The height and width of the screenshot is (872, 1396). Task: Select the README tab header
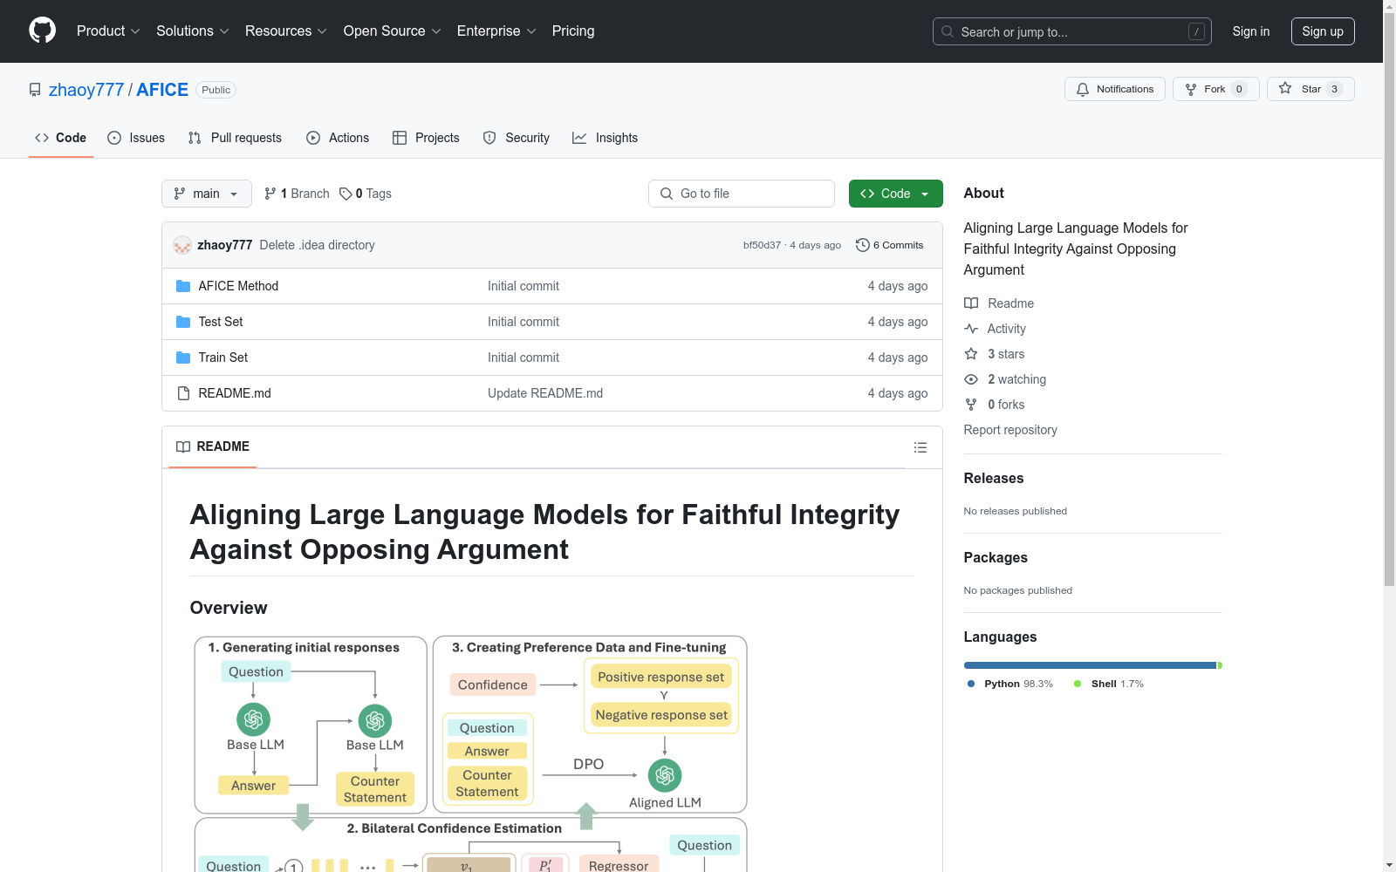point(213,446)
